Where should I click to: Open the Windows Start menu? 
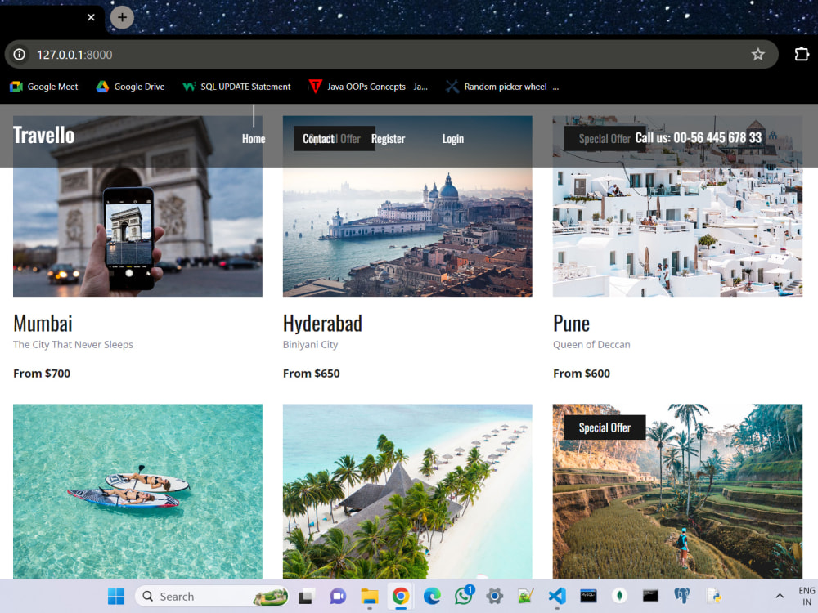point(116,596)
